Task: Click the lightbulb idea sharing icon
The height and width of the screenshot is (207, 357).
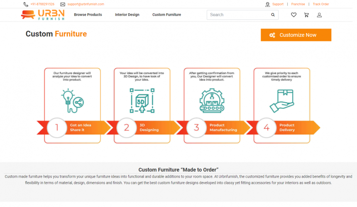Action: [x=72, y=101]
